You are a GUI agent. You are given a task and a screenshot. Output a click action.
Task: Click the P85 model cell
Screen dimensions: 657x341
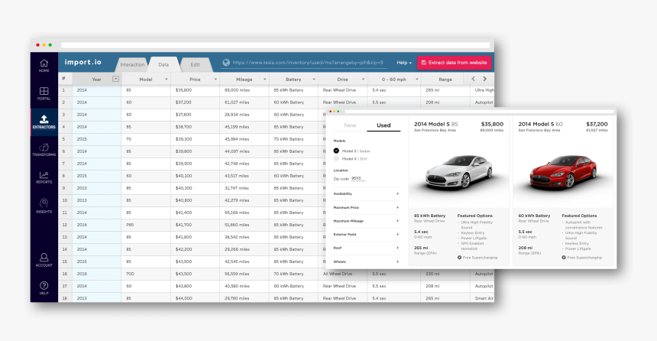[146, 225]
